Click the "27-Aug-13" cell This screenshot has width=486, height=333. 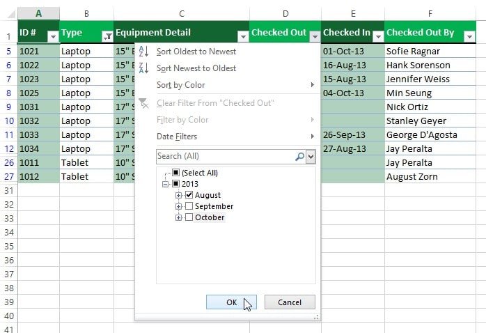click(353, 149)
